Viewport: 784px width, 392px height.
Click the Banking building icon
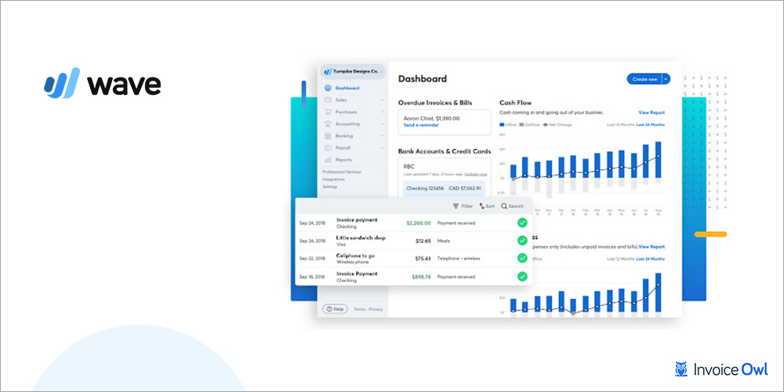point(328,136)
